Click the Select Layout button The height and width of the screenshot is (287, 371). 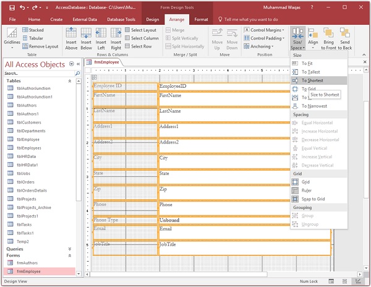tap(140, 30)
